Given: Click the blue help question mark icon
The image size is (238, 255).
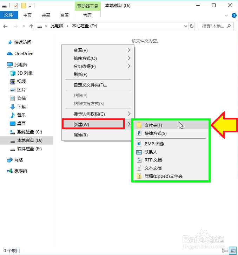Looking at the screenshot, I should 234,15.
